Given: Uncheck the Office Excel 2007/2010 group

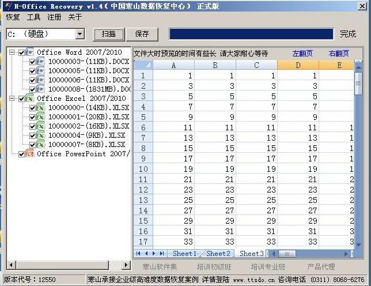Looking at the screenshot, I should tap(21, 99).
